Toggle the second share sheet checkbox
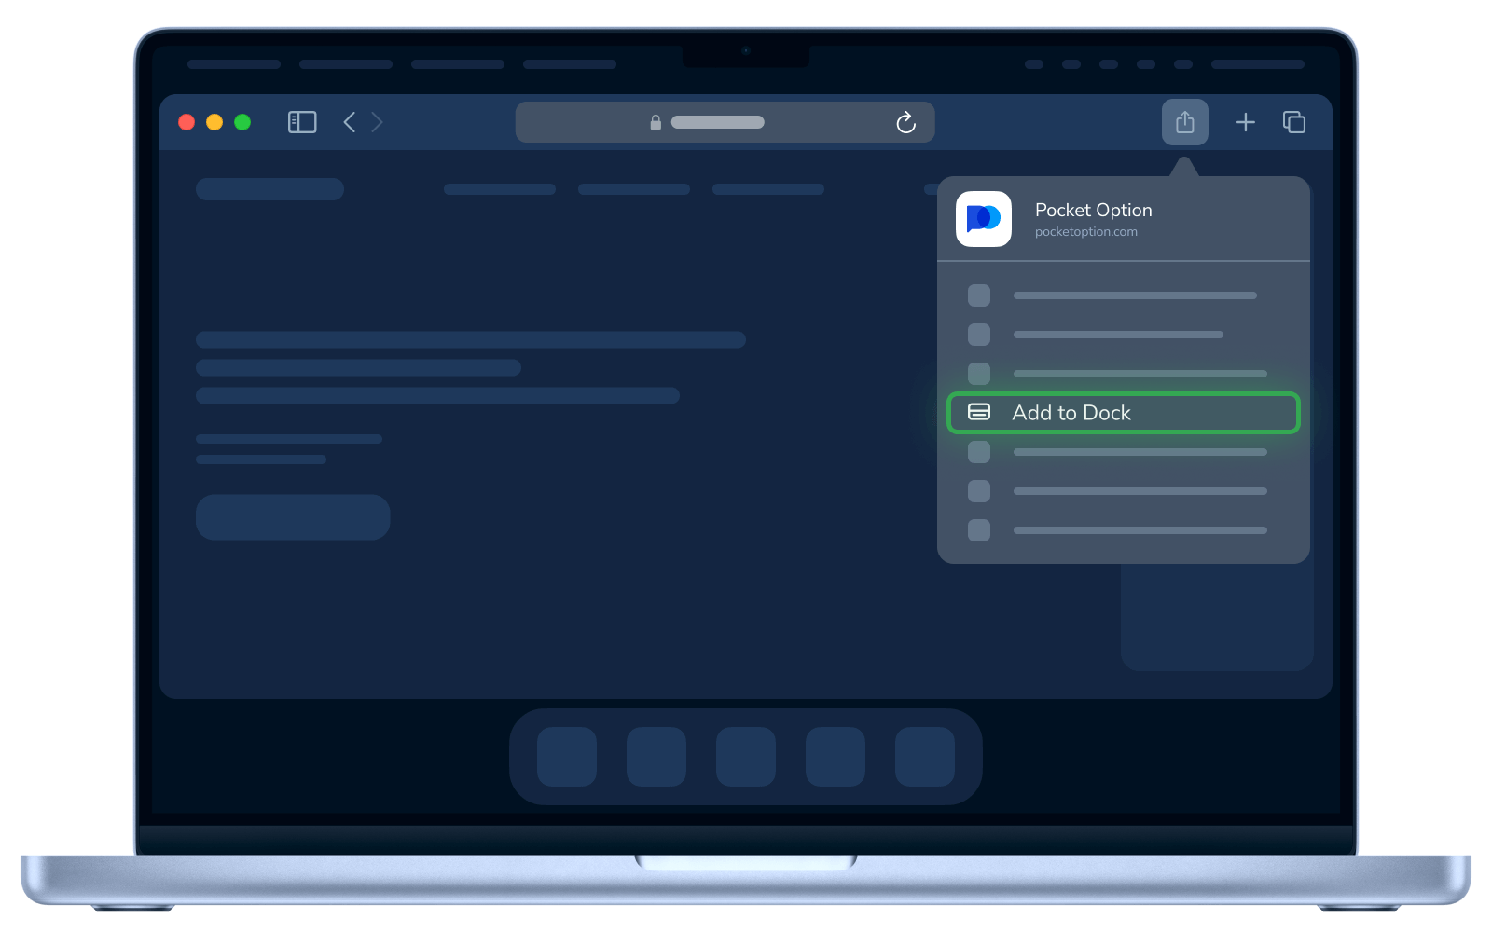Image resolution: width=1492 pixels, height=932 pixels. (978, 335)
